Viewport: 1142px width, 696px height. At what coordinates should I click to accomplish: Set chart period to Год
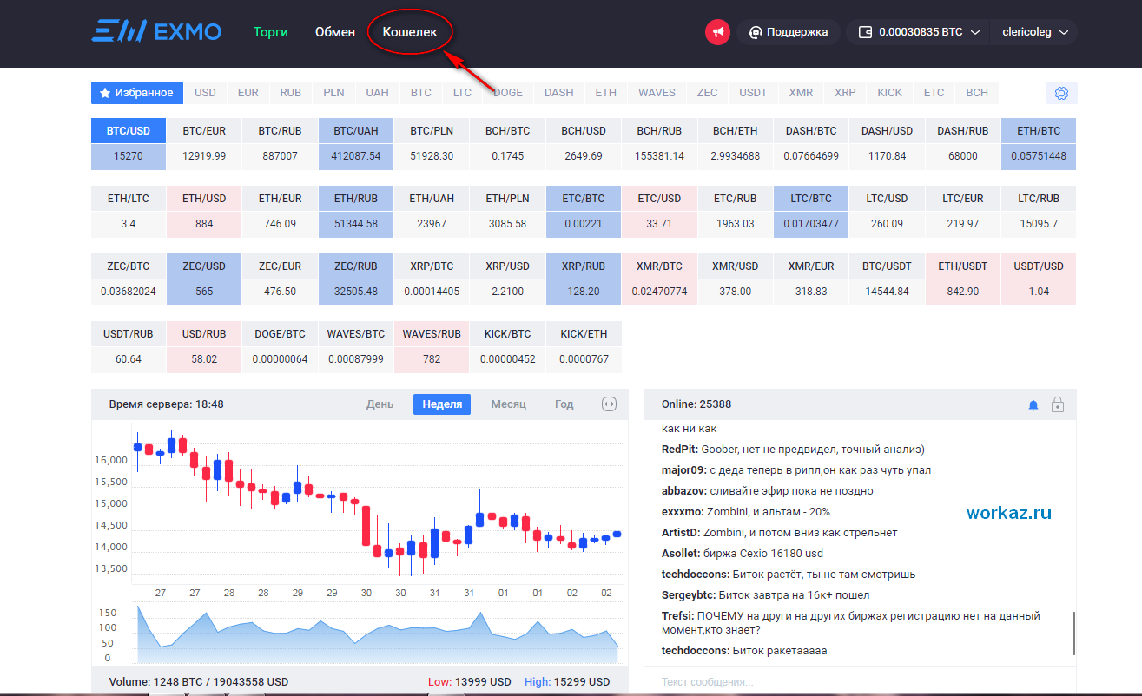564,404
